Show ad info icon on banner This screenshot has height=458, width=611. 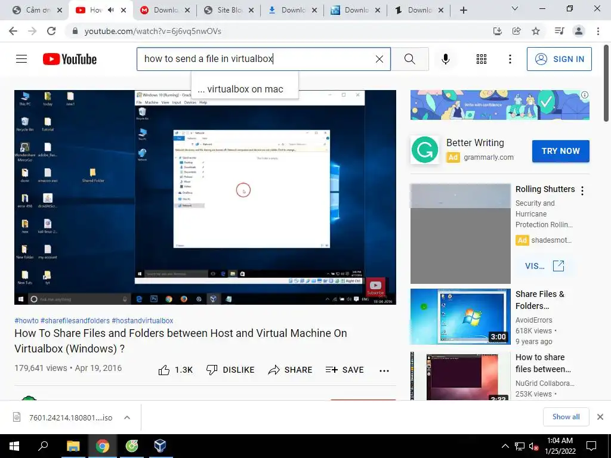585,95
